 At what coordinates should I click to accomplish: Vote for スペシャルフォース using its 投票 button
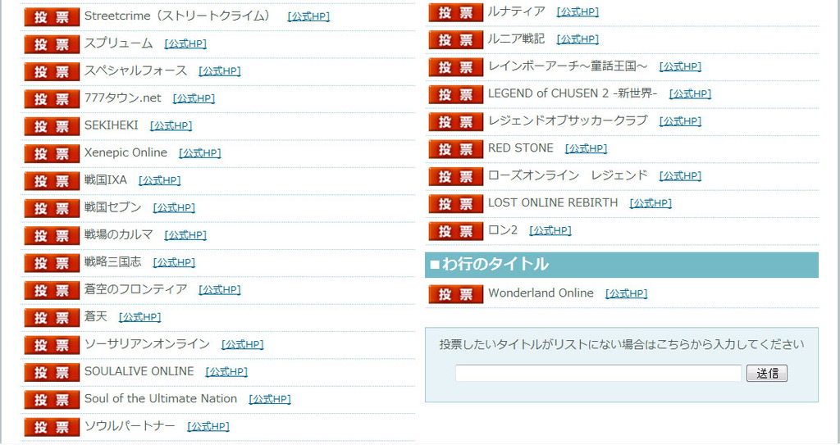pyautogui.click(x=52, y=72)
